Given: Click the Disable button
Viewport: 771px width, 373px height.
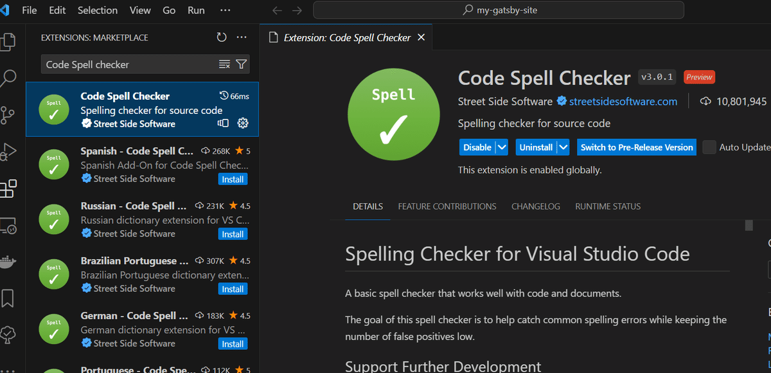Looking at the screenshot, I should tap(477, 147).
